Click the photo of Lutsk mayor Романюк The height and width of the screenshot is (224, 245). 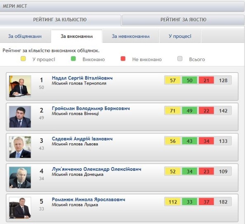20,208
